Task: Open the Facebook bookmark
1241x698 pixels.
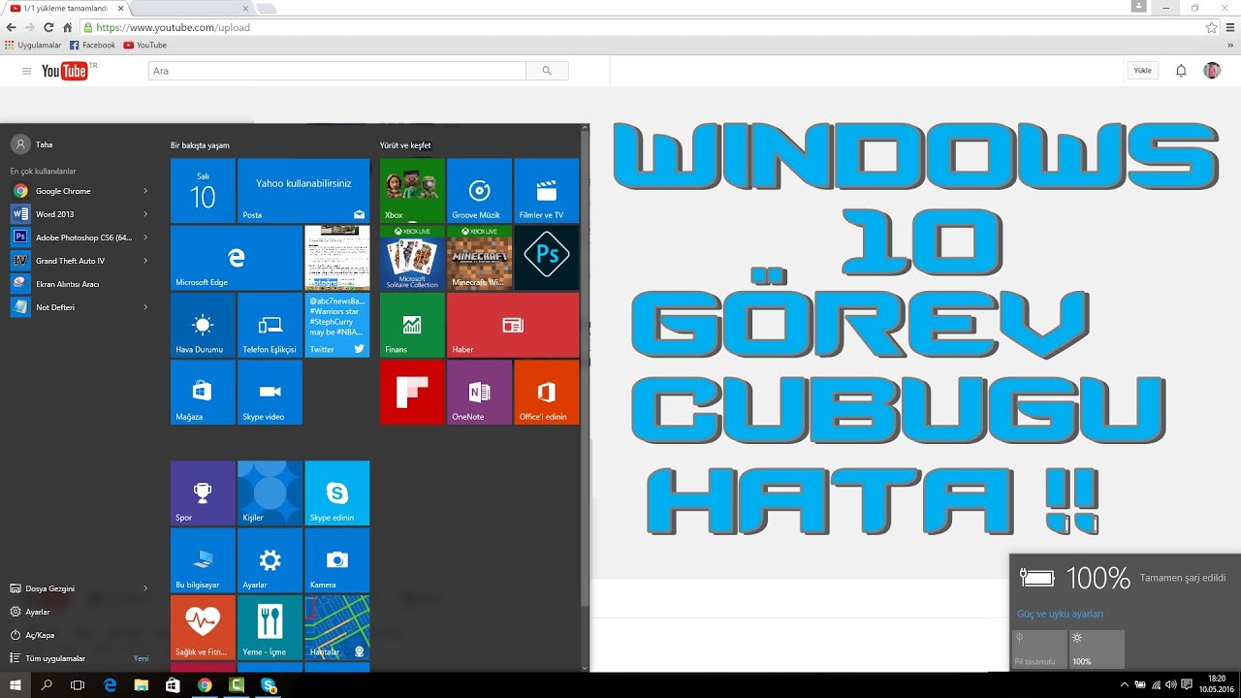Action: pyautogui.click(x=93, y=45)
